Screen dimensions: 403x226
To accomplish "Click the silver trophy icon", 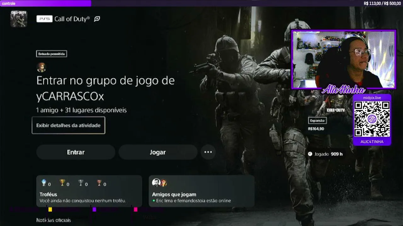I will (81, 183).
